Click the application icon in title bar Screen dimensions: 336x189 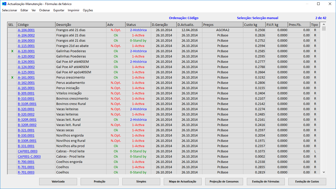pyautogui.click(x=4, y=4)
